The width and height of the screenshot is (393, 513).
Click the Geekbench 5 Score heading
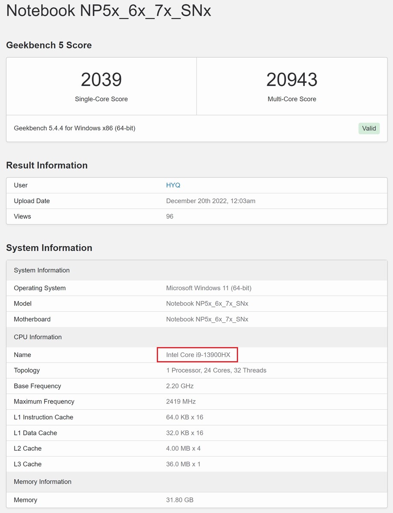[x=49, y=45]
